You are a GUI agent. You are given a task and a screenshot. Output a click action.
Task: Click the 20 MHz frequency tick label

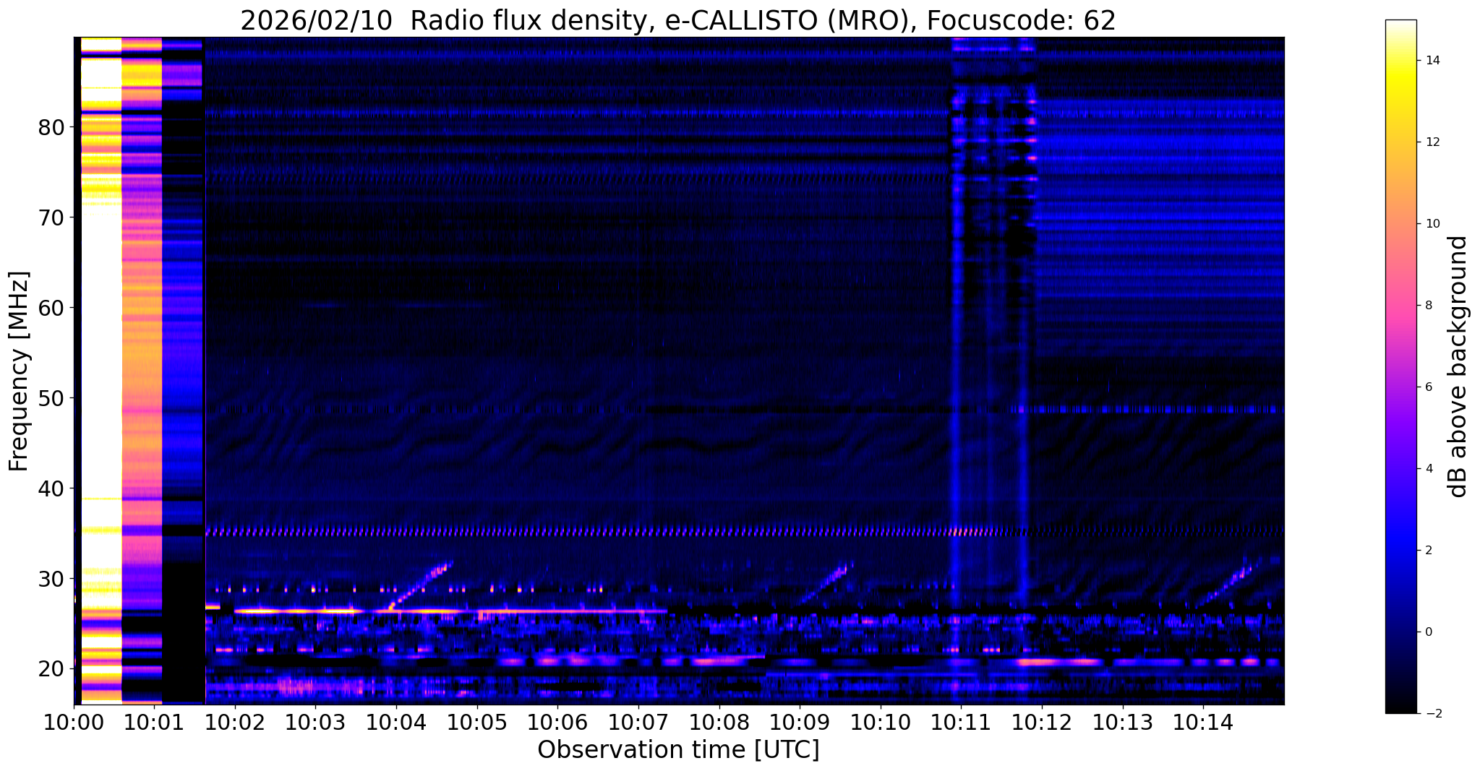click(x=51, y=669)
